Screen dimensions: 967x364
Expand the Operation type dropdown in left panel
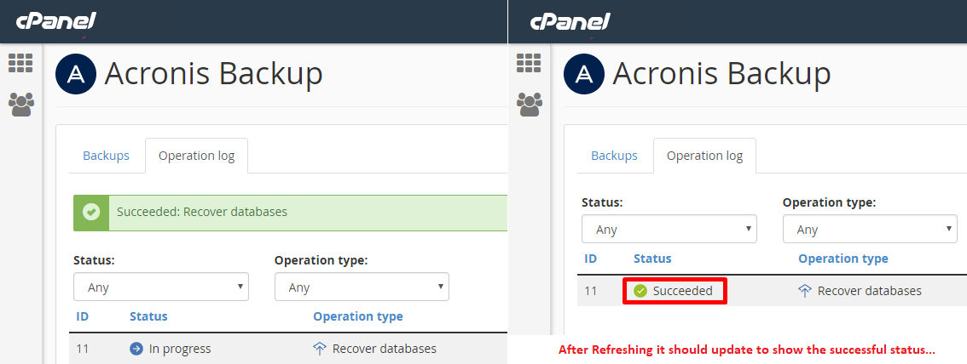(362, 287)
